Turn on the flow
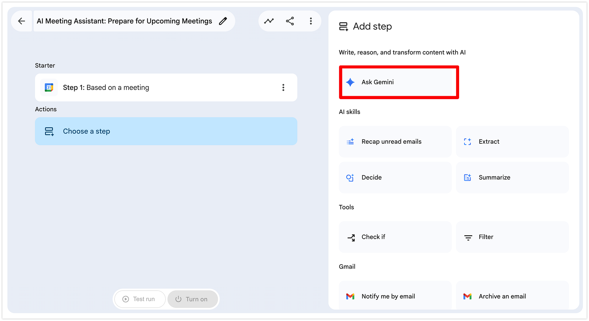This screenshot has width=589, height=321. pos(193,299)
